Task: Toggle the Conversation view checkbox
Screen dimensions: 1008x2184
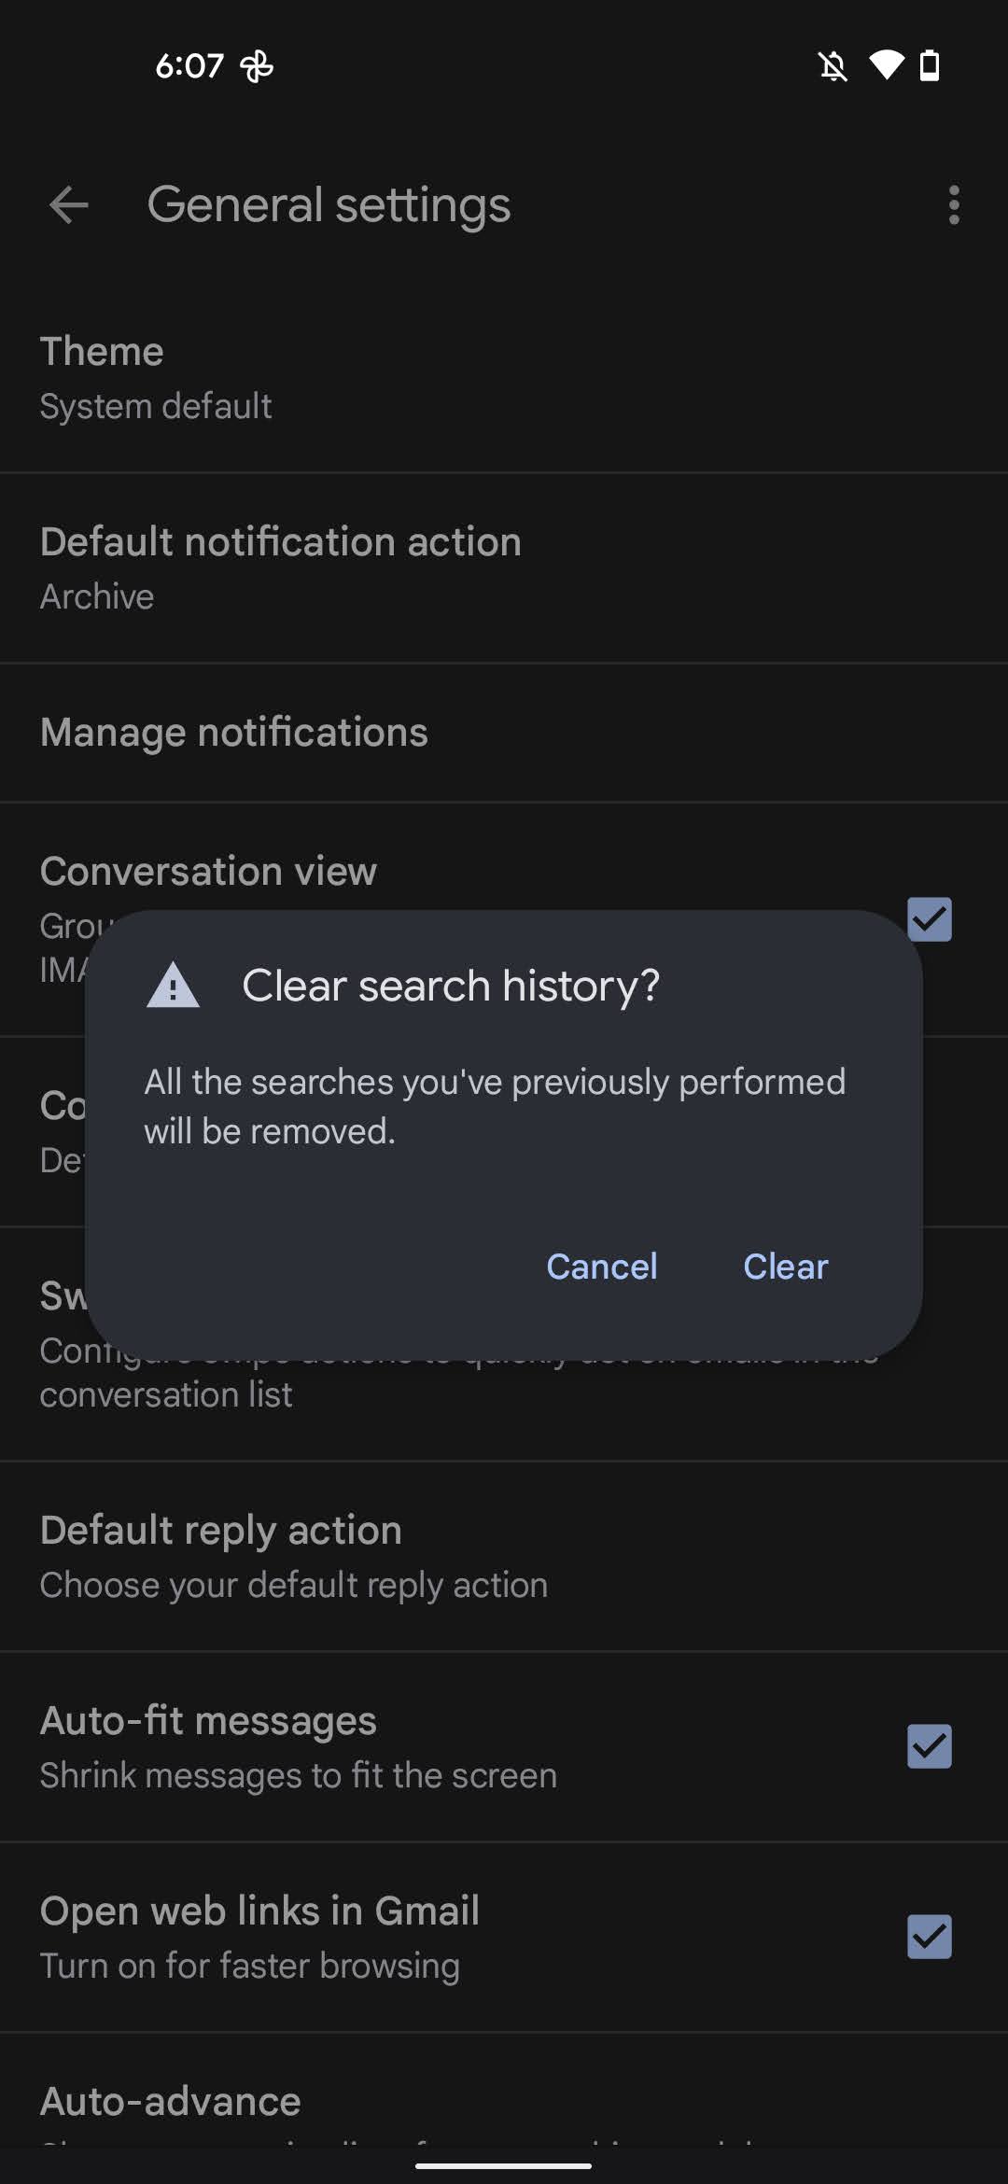Action: 930,919
